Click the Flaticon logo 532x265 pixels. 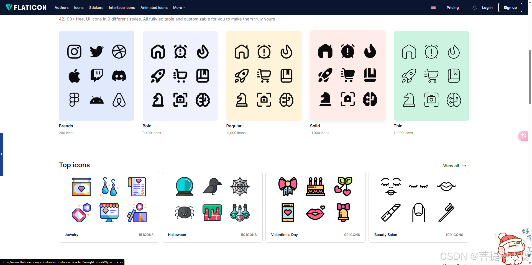coord(26,7)
